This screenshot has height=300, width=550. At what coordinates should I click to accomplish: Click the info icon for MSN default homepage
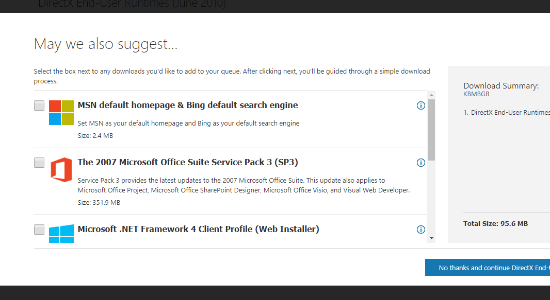point(421,105)
